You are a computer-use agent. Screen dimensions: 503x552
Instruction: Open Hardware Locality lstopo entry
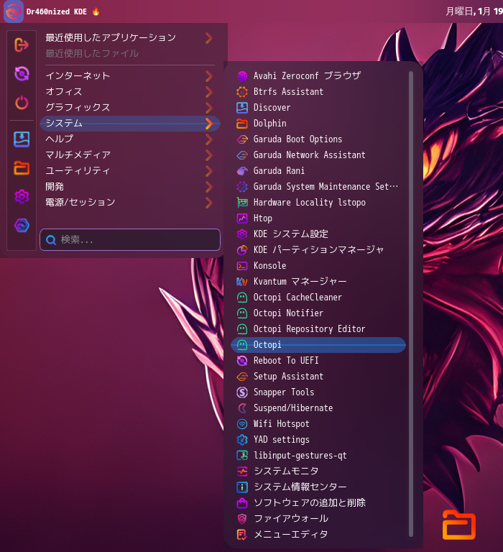coord(318,203)
